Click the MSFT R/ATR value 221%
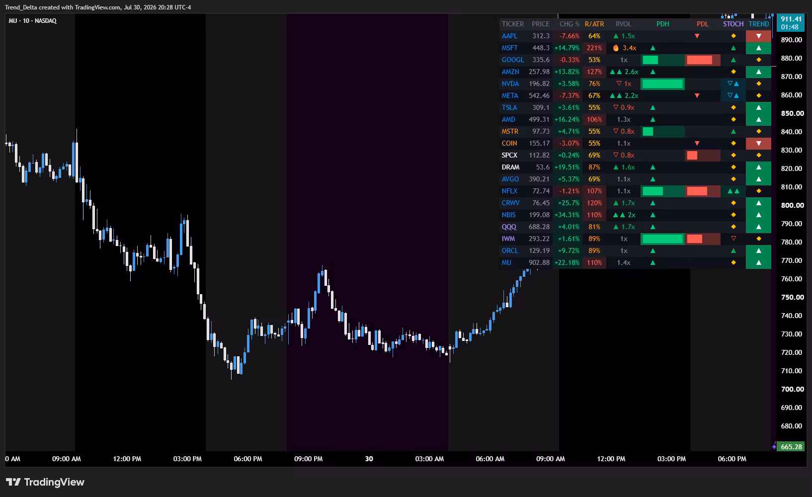This screenshot has width=812, height=497. point(594,48)
